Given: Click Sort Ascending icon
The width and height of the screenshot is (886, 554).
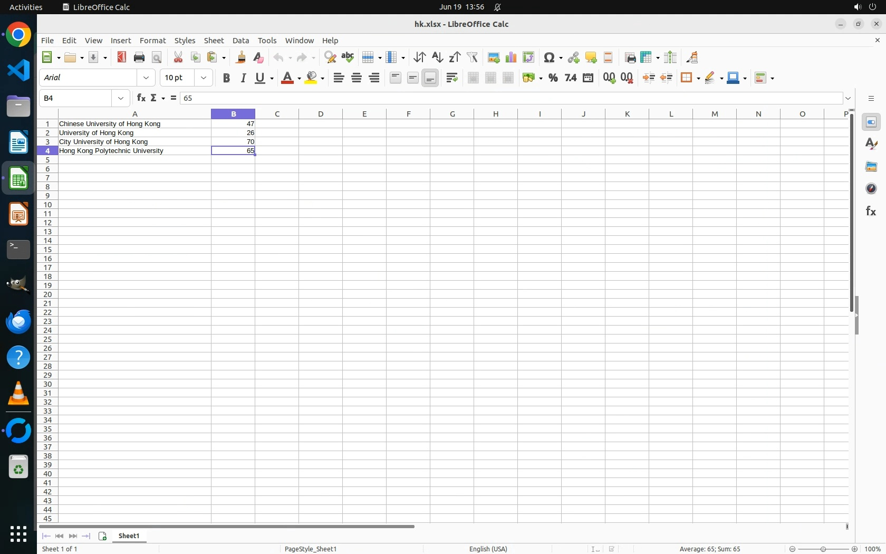Looking at the screenshot, I should click(x=437, y=58).
